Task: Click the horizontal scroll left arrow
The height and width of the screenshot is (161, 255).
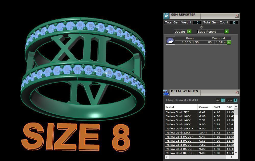Action: pyautogui.click(x=167, y=157)
